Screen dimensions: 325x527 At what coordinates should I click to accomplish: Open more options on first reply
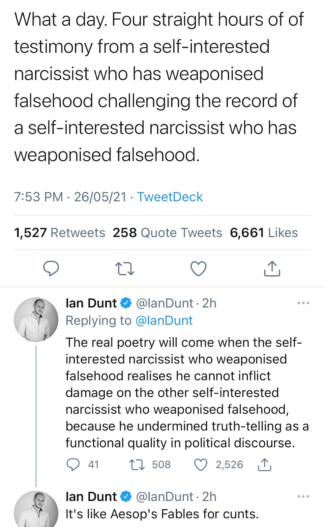303,303
